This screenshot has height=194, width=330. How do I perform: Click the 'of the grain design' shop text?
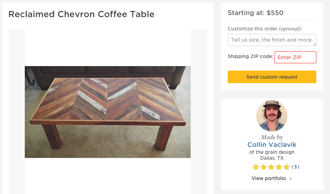(x=272, y=152)
